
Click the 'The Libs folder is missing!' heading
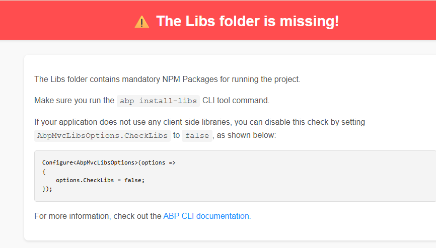(x=247, y=21)
